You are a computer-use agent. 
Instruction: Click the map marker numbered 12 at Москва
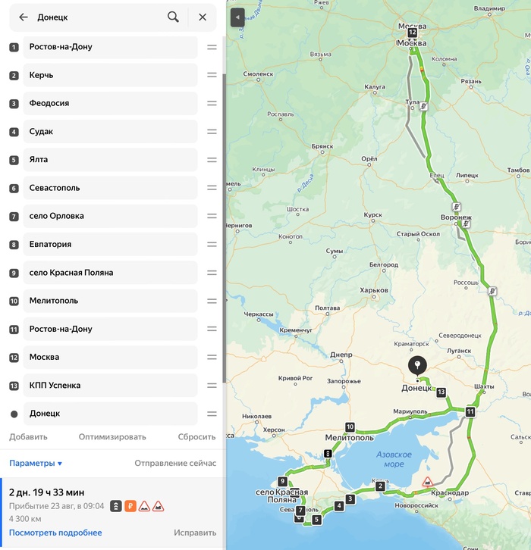pos(413,33)
